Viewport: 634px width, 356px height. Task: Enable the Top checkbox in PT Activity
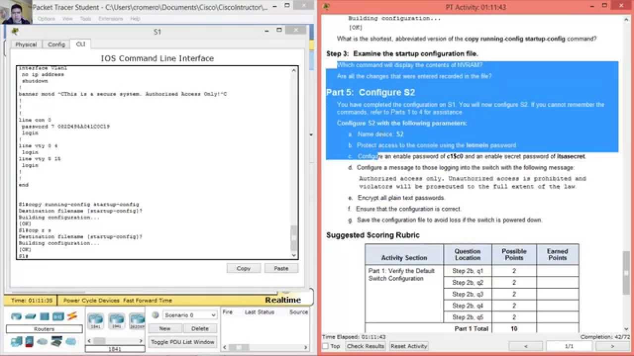[325, 346]
